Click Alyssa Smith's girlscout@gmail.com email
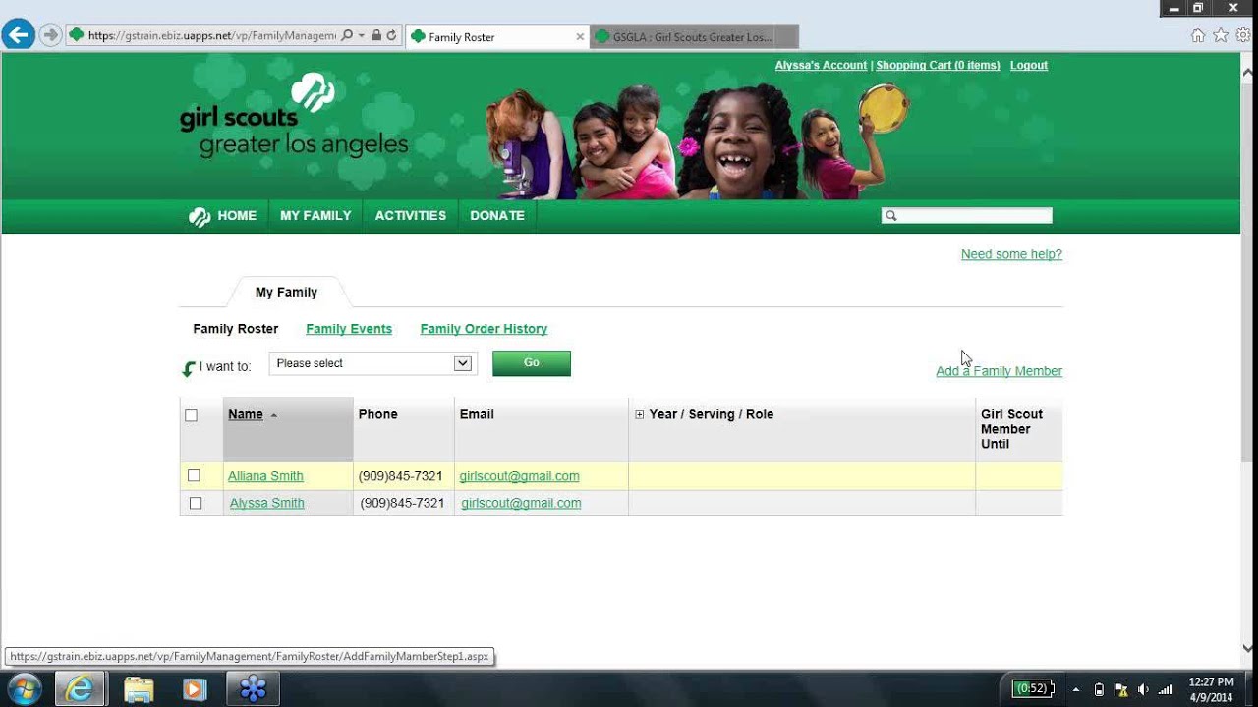 [521, 503]
